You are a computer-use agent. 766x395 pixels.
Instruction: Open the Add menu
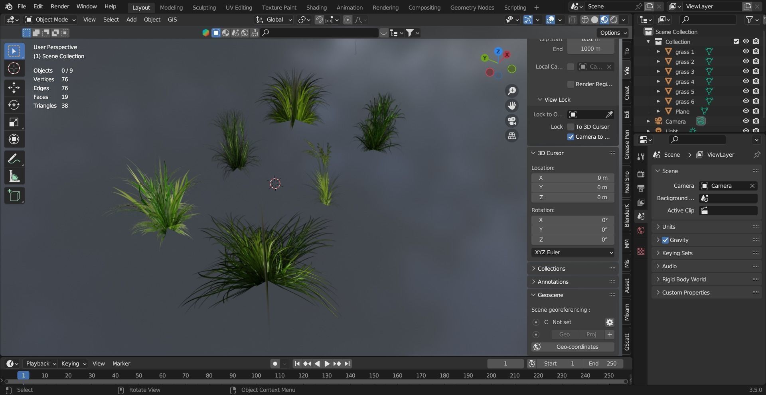(131, 20)
